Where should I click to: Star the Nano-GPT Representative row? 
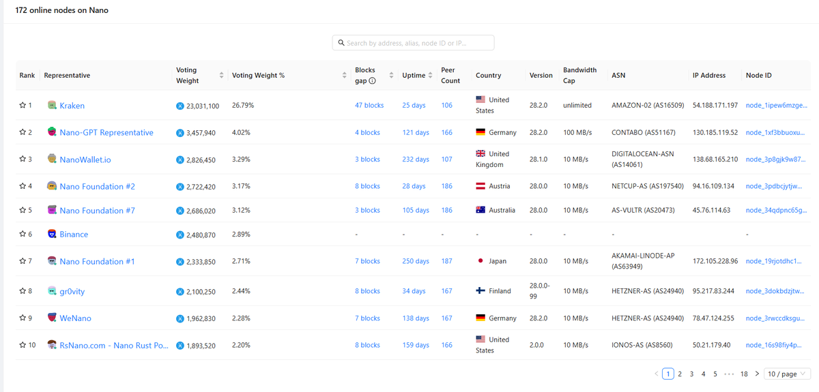[x=23, y=132]
